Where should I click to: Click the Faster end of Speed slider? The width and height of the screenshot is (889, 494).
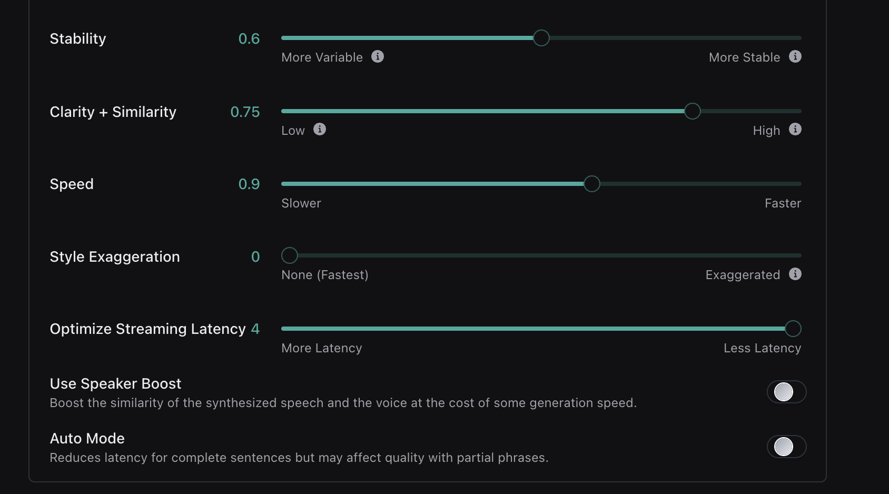[x=783, y=203]
